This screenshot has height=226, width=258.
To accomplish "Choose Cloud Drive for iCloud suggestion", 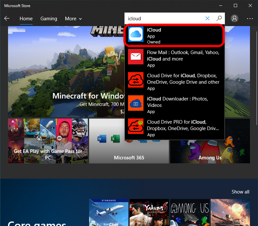I will tap(175, 81).
